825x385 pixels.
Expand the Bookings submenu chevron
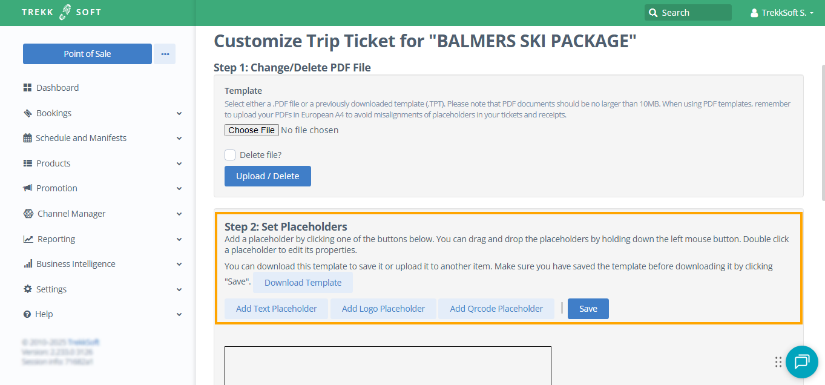(179, 113)
